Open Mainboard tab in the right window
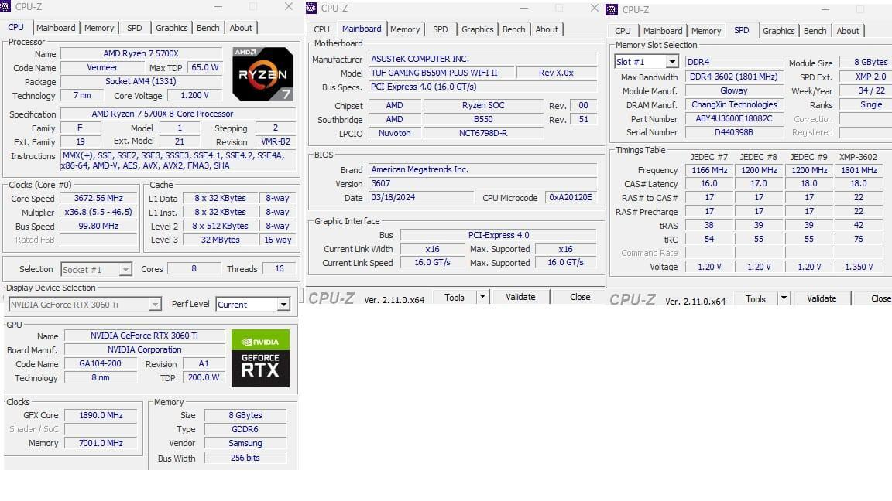This screenshot has width=892, height=501. point(663,31)
